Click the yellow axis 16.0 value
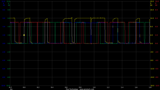160x90 pixels. [x=152, y=10]
